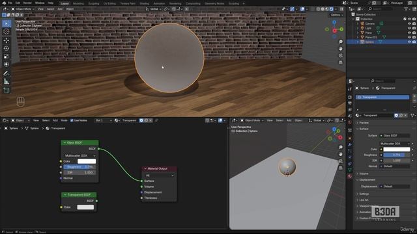
Task: Expand the Volume panel in material properties
Action: pos(364,174)
